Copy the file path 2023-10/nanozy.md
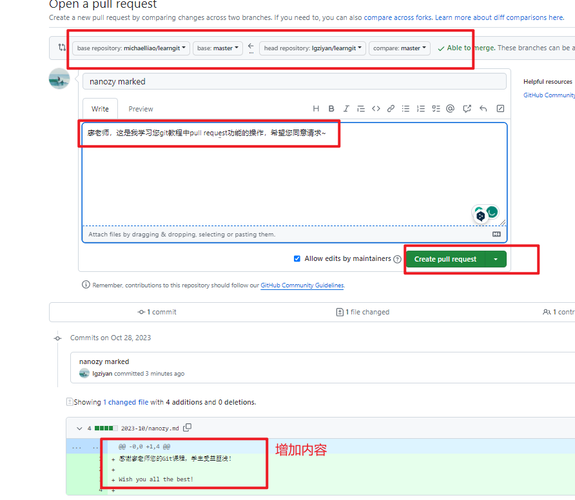The image size is (575, 500). 188,427
